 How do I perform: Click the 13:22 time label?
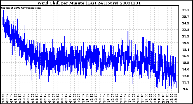pyautogui.click(x=100, y=98)
